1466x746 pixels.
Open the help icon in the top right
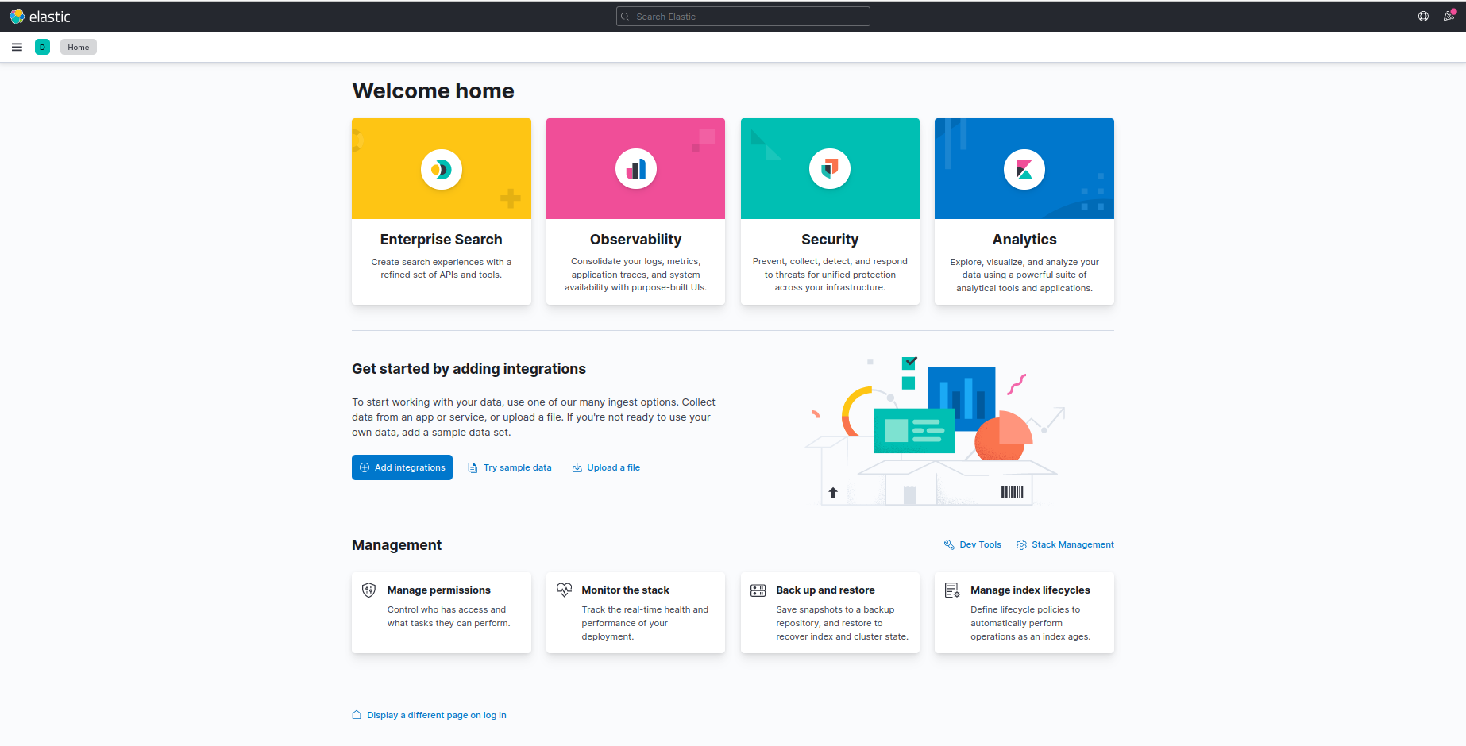point(1423,16)
